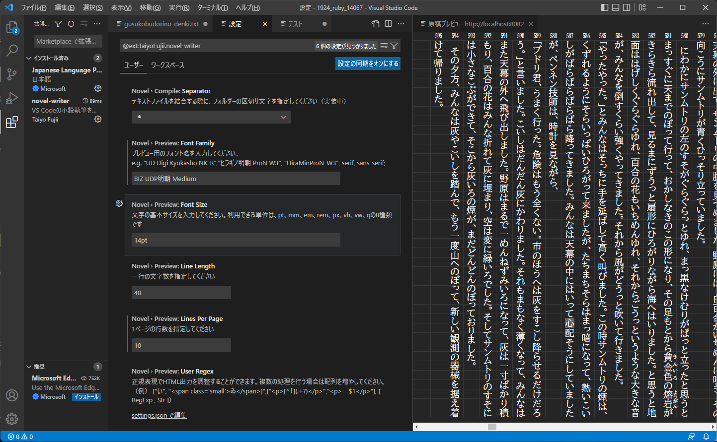Open the Source Control view

coord(12,74)
